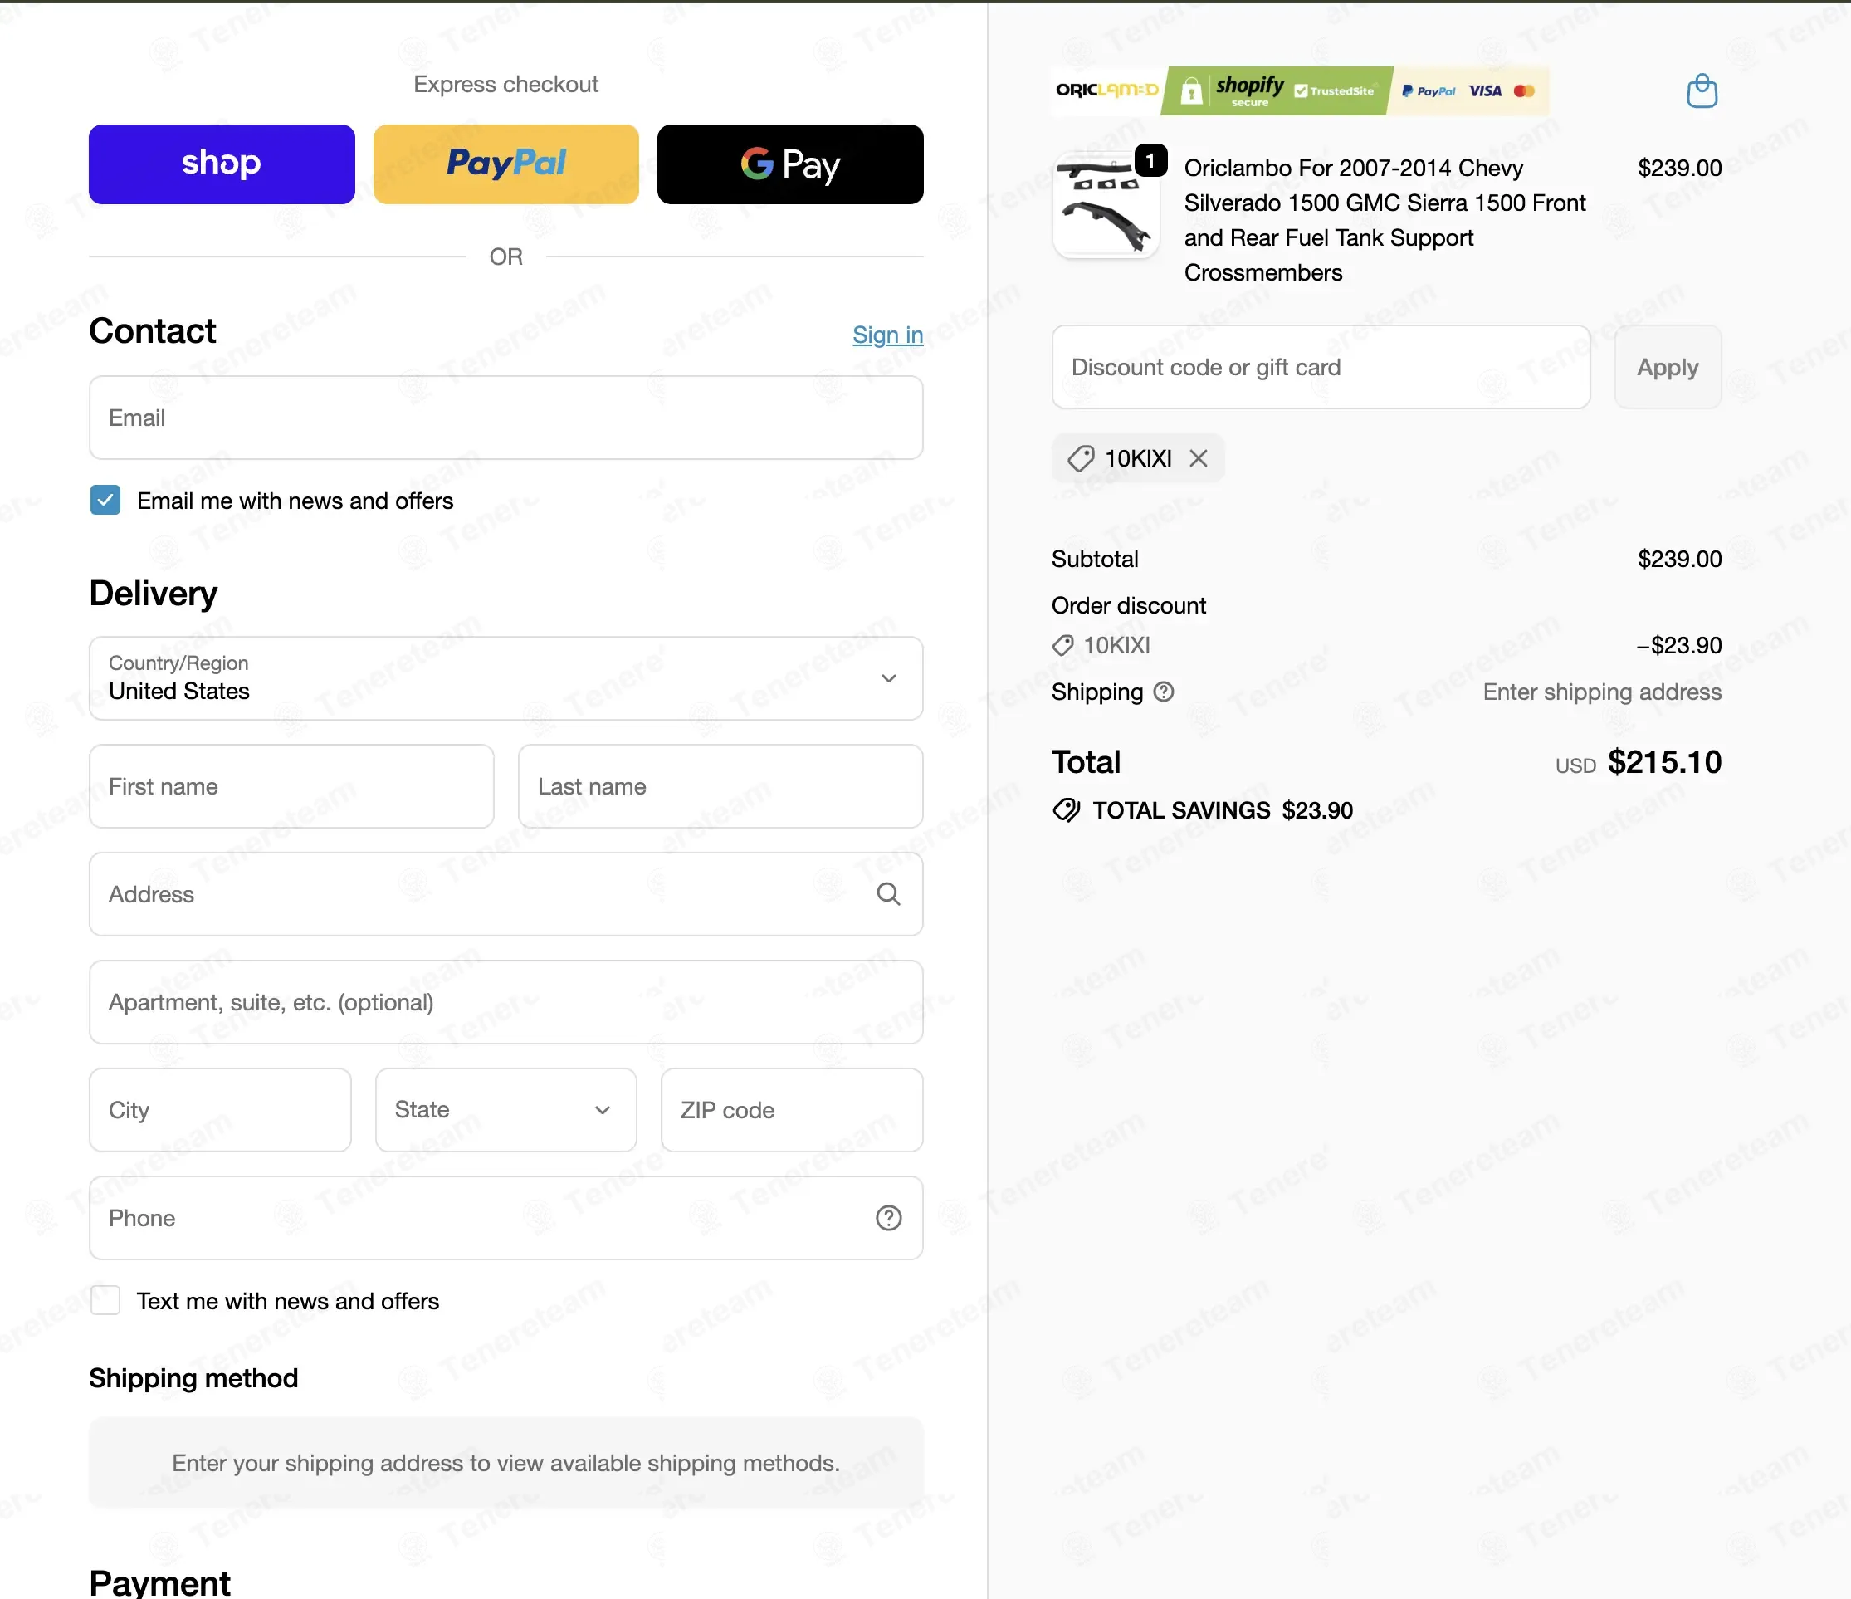The height and width of the screenshot is (1599, 1851).
Task: Click the Apartment, suite optional field
Action: [x=505, y=1002]
